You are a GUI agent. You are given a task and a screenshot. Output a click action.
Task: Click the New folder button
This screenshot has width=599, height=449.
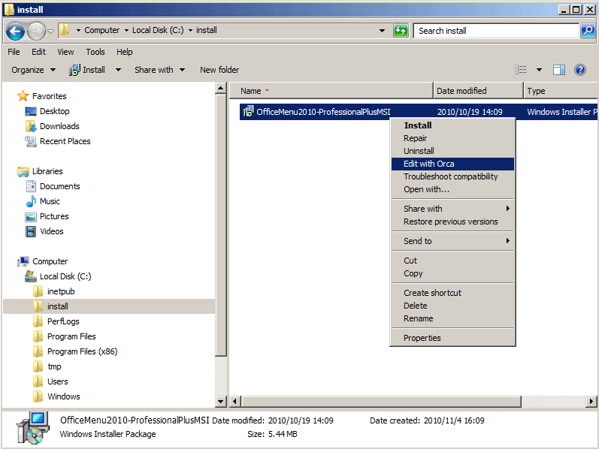click(219, 70)
